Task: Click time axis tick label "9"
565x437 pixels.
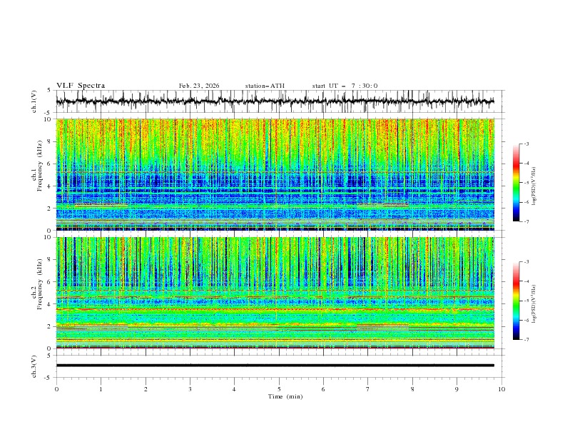Action: click(457, 389)
